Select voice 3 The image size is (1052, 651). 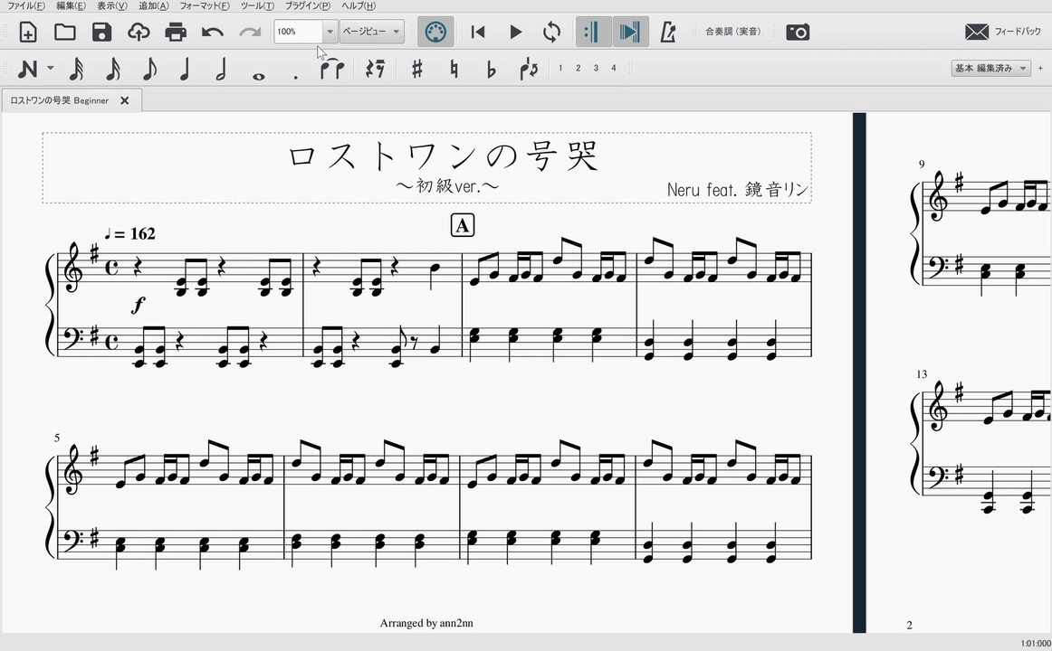(596, 69)
